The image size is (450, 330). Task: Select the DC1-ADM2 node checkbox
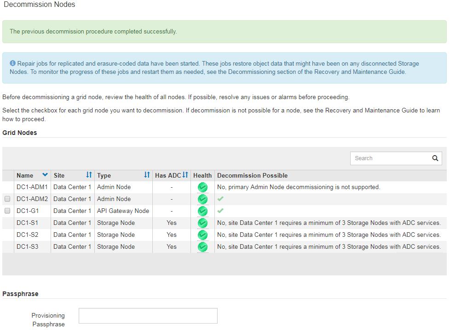coord(7,199)
